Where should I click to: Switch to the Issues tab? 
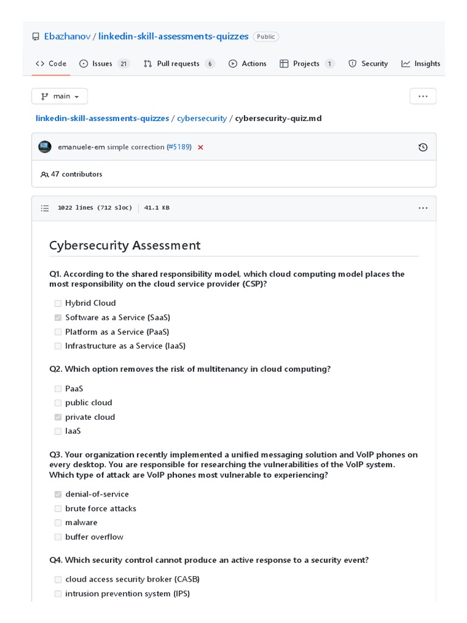click(104, 63)
